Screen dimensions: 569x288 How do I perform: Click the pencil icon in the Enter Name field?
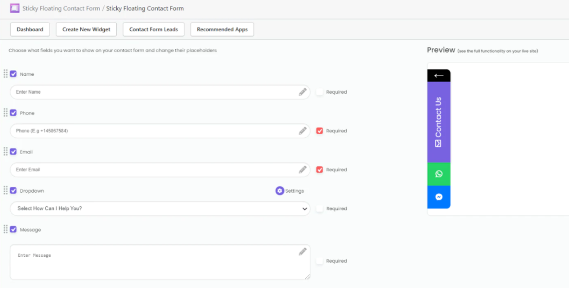pos(303,92)
